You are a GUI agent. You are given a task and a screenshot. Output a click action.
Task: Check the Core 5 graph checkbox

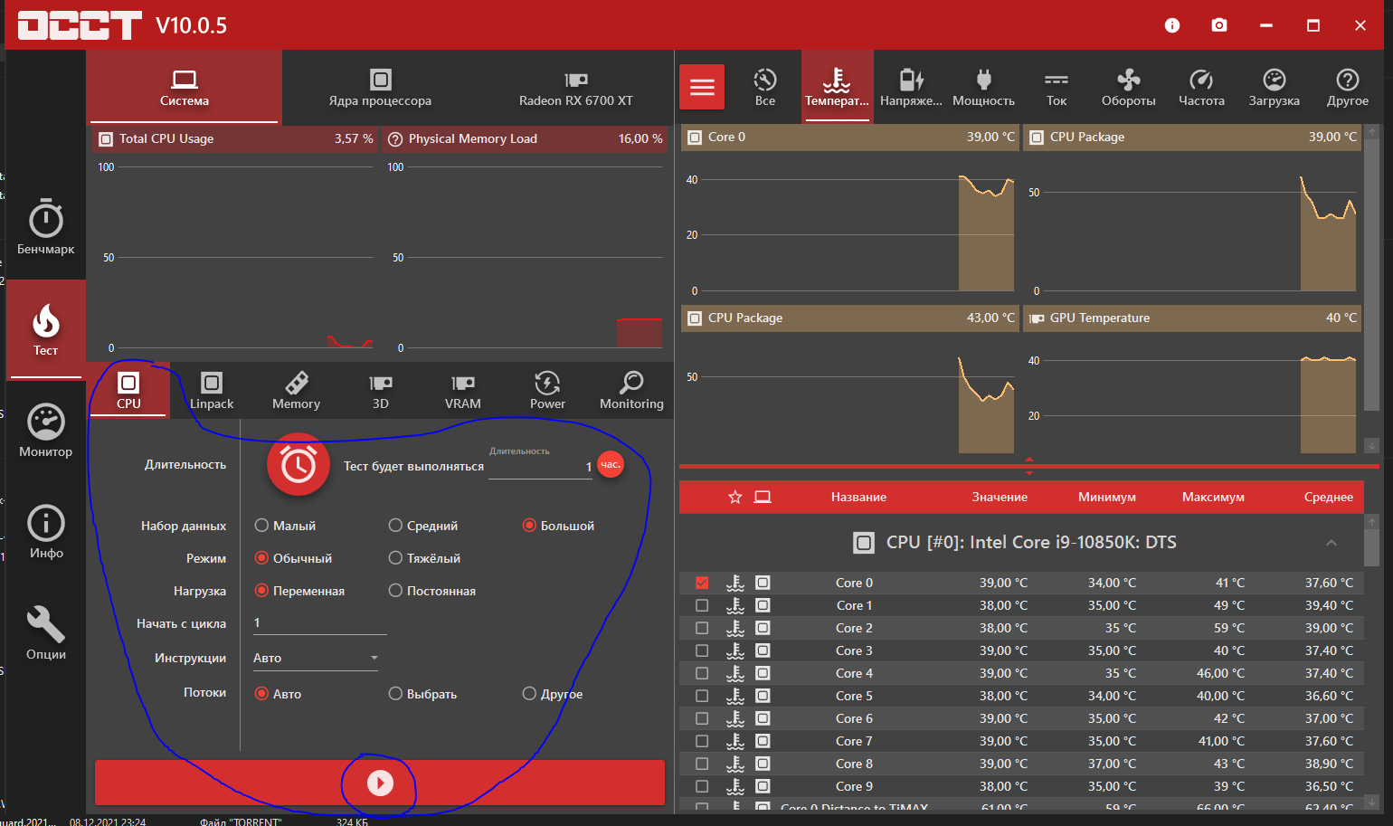click(x=702, y=696)
